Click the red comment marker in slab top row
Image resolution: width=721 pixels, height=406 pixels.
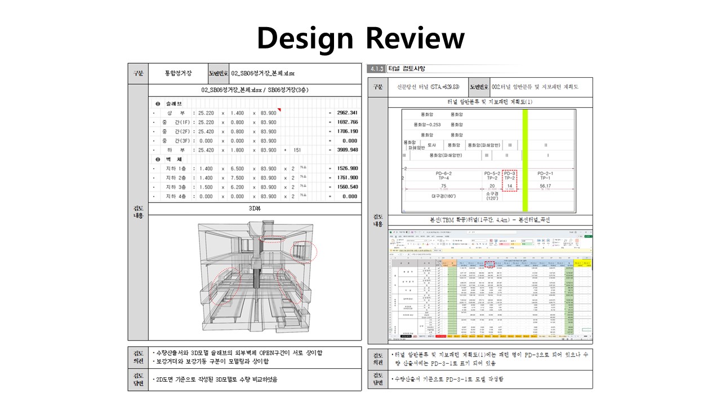278,110
